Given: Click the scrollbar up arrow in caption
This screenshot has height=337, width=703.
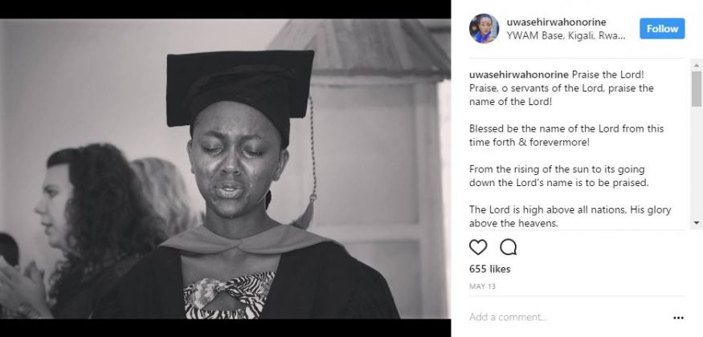Looking at the screenshot, I should pyautogui.click(x=696, y=63).
